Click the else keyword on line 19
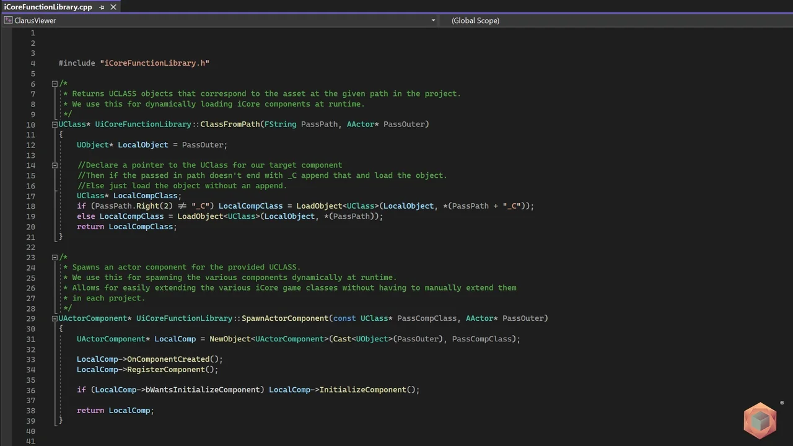Screen dimensions: 793x446 point(85,216)
